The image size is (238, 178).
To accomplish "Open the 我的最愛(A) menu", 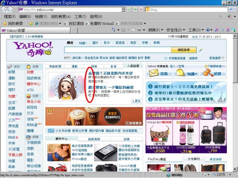I will [x=61, y=16].
